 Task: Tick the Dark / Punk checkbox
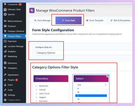pos(36,94)
